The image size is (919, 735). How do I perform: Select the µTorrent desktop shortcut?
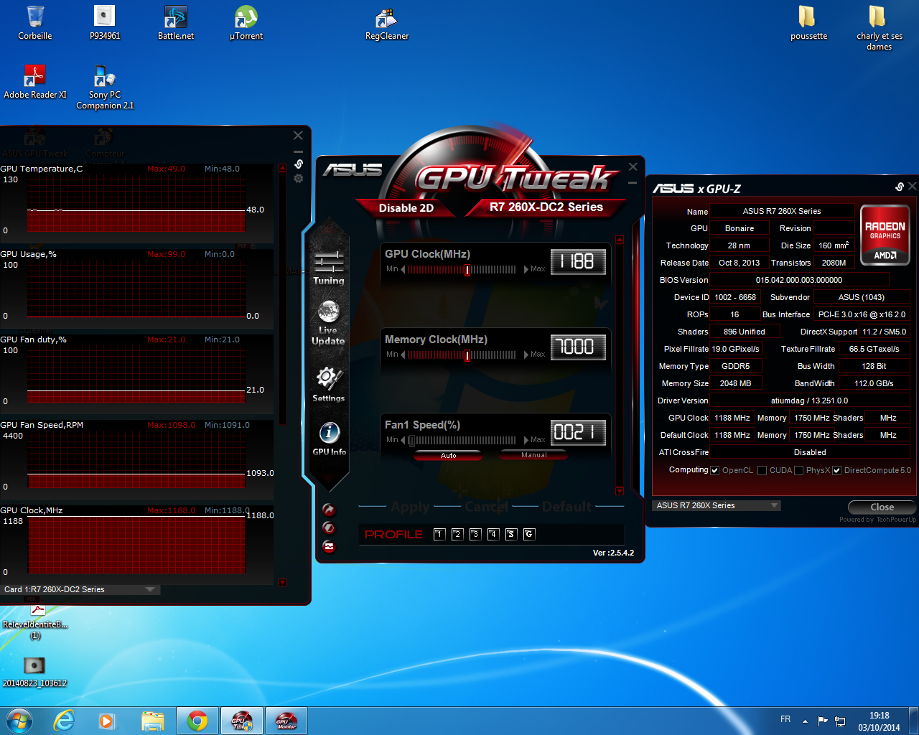pos(246,23)
